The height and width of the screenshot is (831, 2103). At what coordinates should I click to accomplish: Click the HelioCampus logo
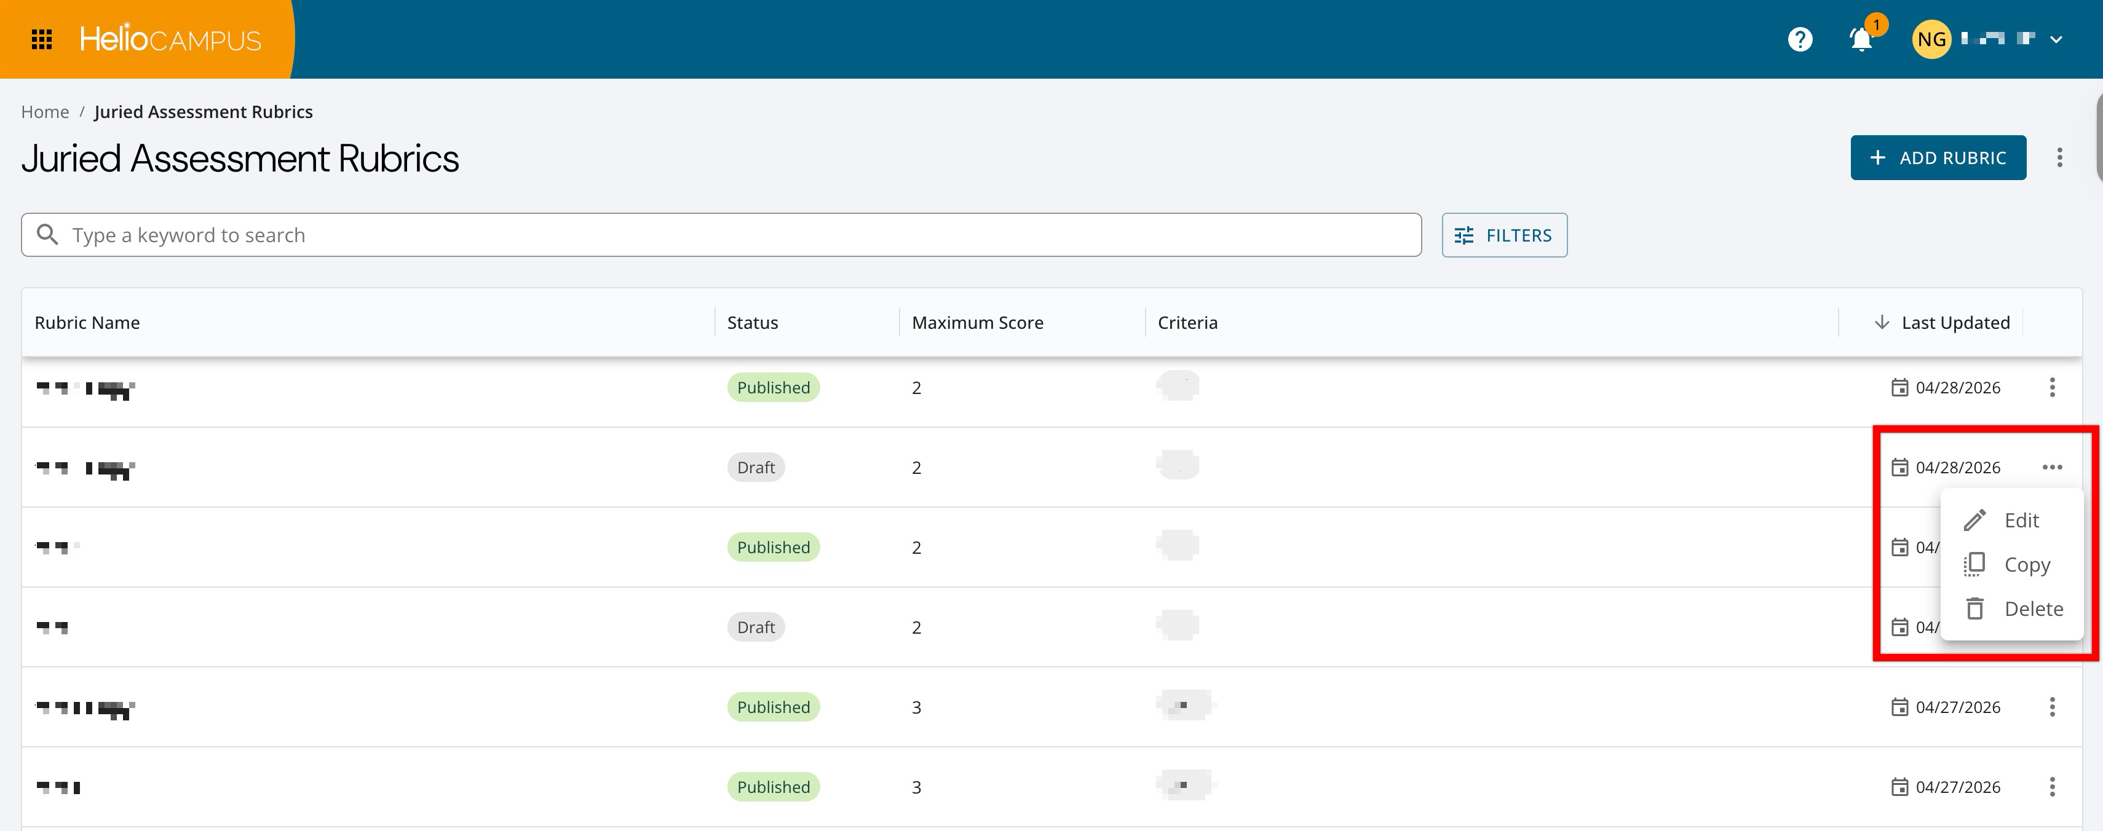(x=170, y=39)
